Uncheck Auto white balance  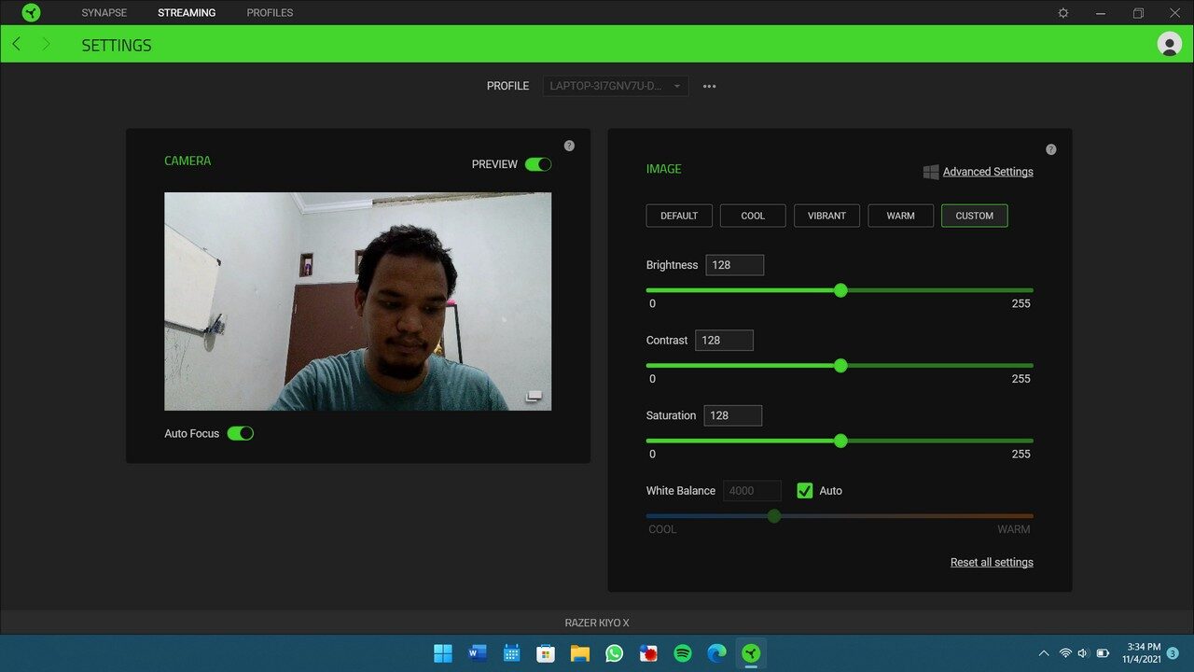(x=804, y=490)
